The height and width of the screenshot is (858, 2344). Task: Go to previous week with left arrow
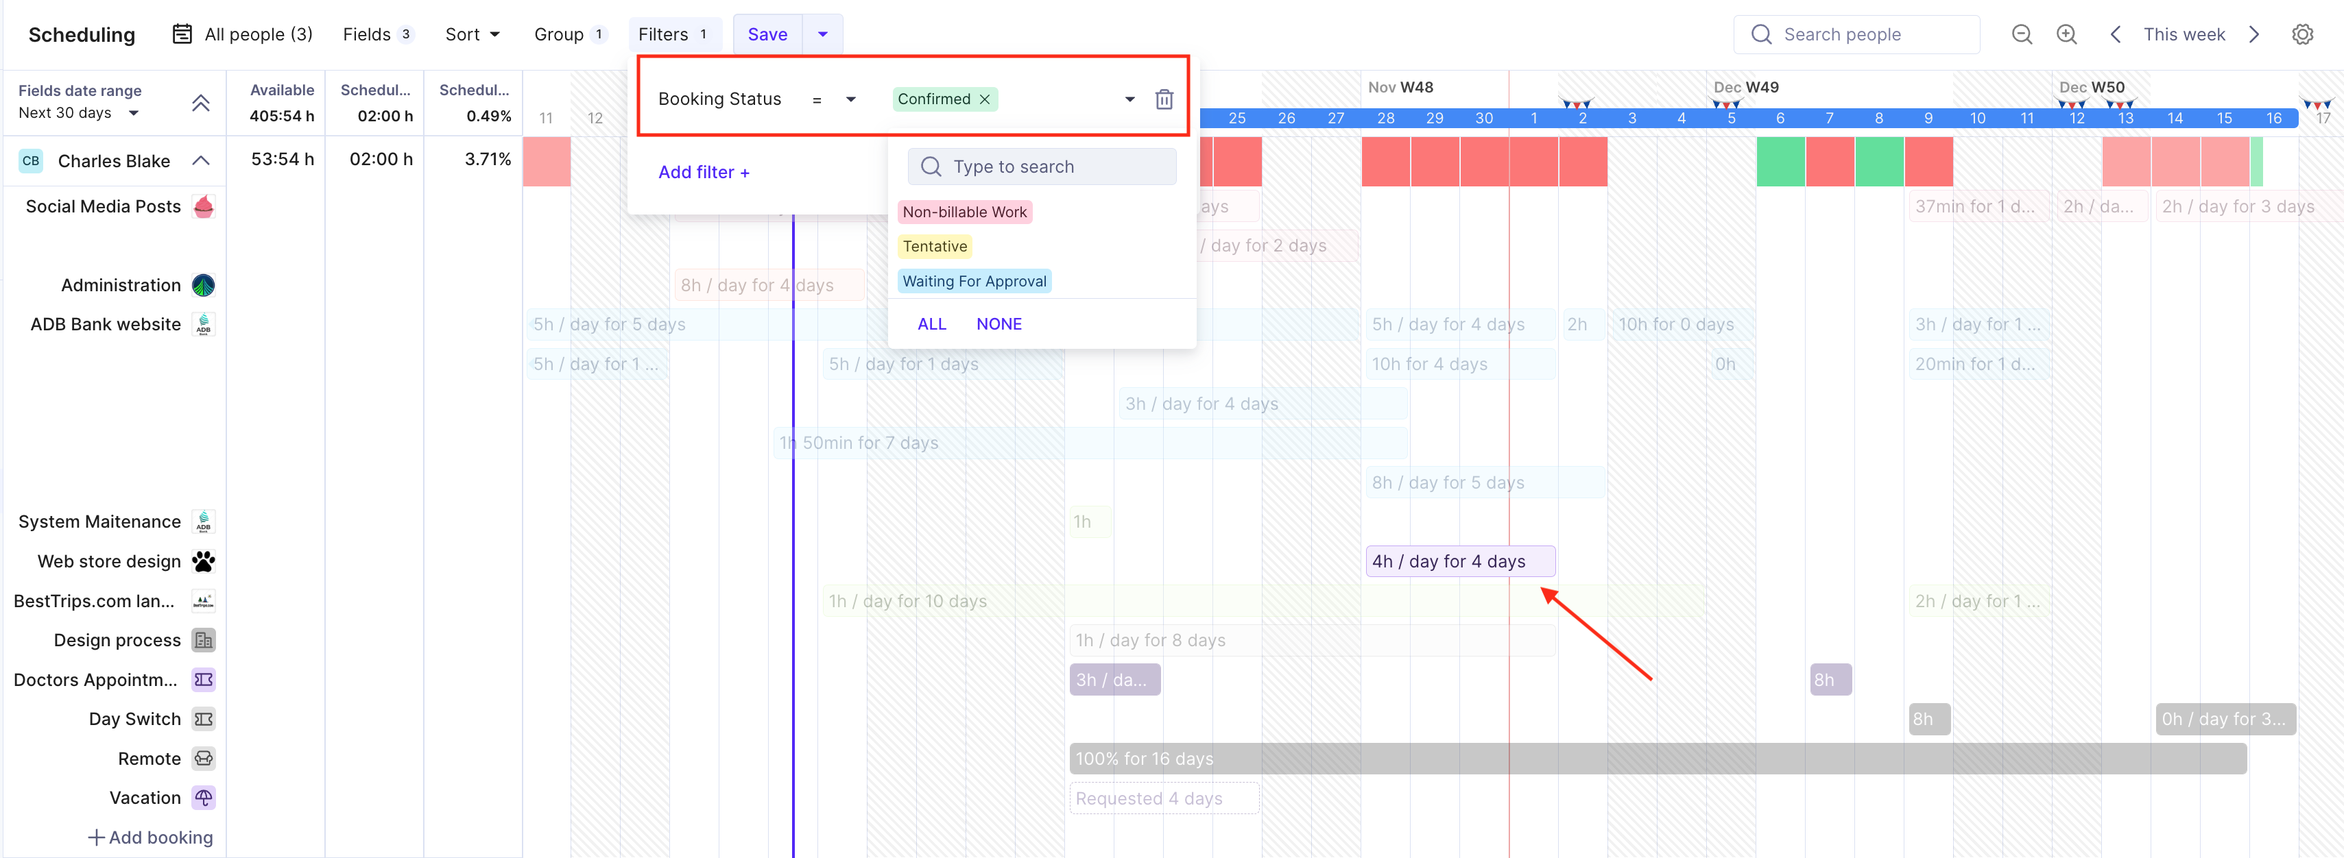[x=2116, y=34]
